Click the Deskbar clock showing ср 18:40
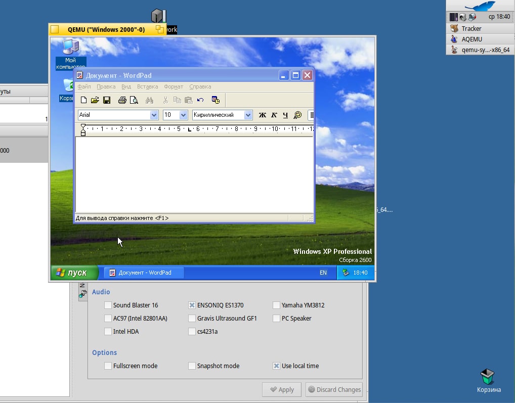This screenshot has height=403, width=515. click(499, 17)
